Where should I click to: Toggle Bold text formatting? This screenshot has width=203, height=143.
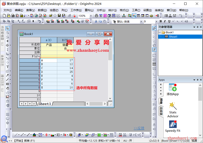(161, 21)
